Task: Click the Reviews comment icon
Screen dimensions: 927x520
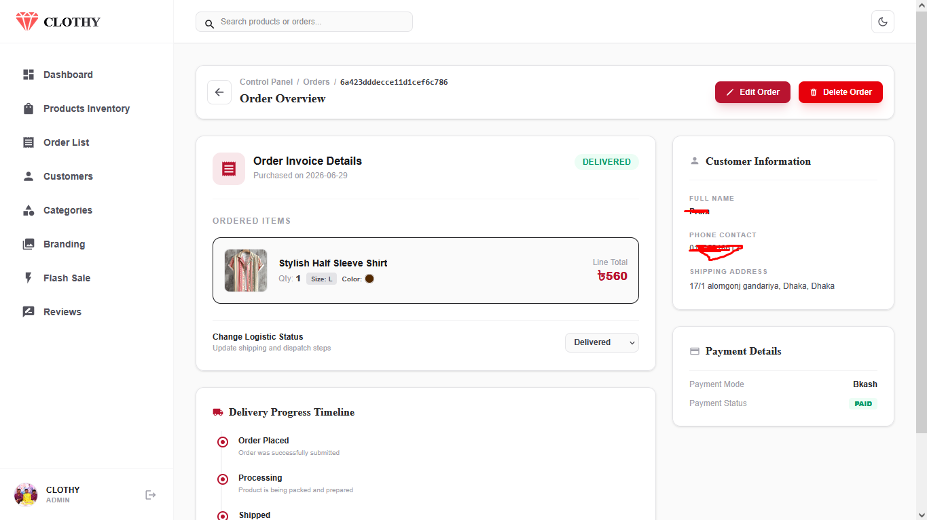Action: [29, 312]
